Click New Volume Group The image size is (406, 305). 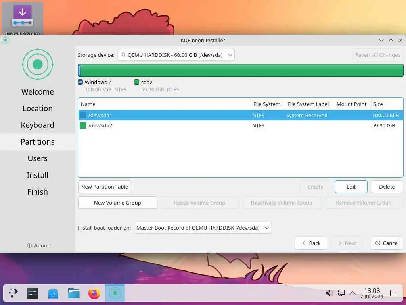[x=117, y=203]
